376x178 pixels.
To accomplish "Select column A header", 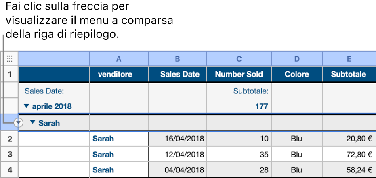I will click(x=118, y=59).
